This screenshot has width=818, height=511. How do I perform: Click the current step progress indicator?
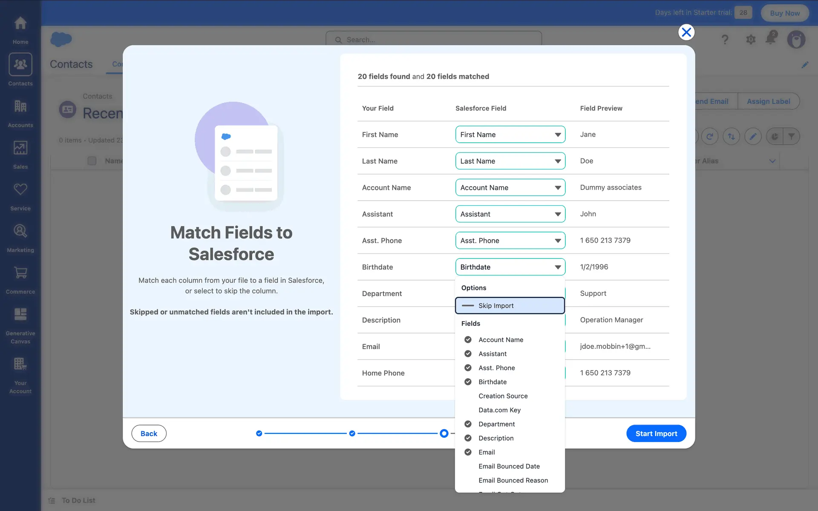pos(444,433)
